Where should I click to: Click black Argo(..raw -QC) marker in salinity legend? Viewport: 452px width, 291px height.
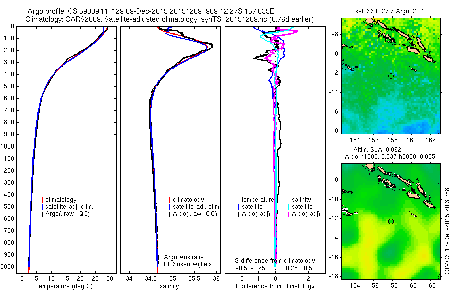[170, 214]
